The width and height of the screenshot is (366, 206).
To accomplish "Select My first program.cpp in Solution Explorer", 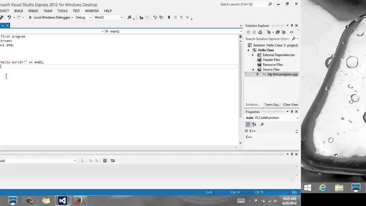I will pos(283,74).
